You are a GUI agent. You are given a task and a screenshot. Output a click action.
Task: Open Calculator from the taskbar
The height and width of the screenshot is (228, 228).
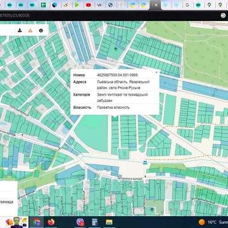(94, 222)
